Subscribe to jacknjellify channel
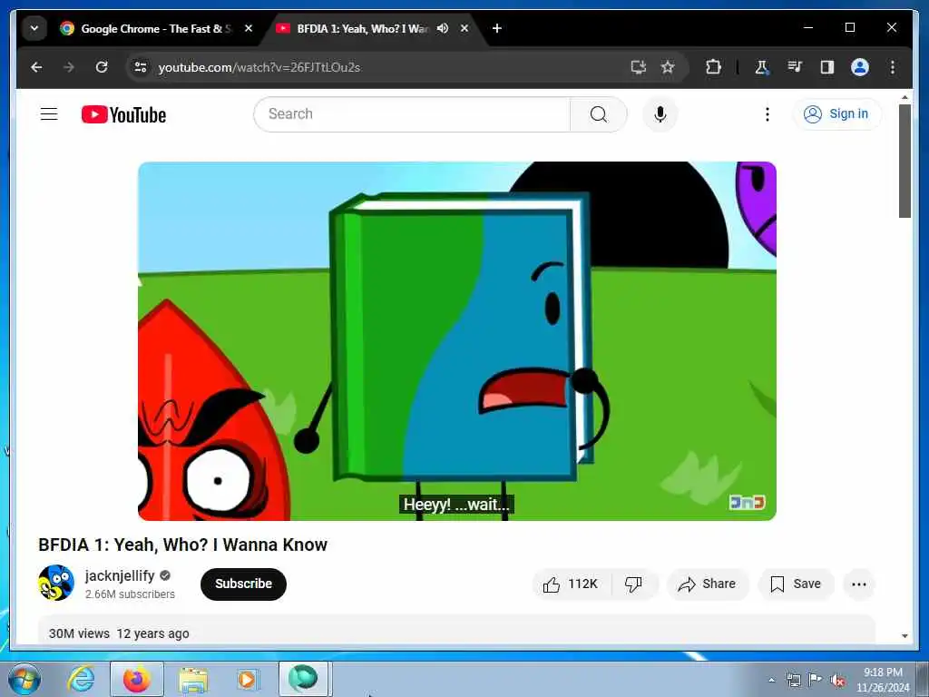 tap(243, 584)
